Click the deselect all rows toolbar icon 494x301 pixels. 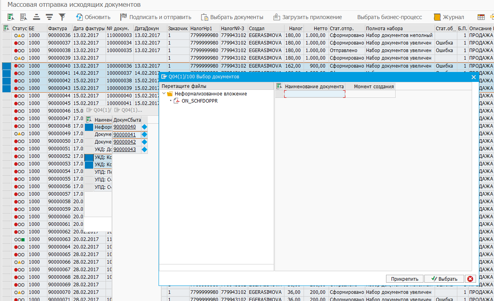pos(24,17)
